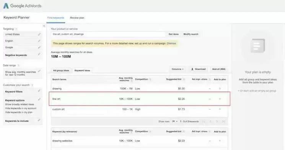285x150 pixels.
Task: Open Suggested bid help in Search terms table
Action: pyautogui.click(x=184, y=80)
